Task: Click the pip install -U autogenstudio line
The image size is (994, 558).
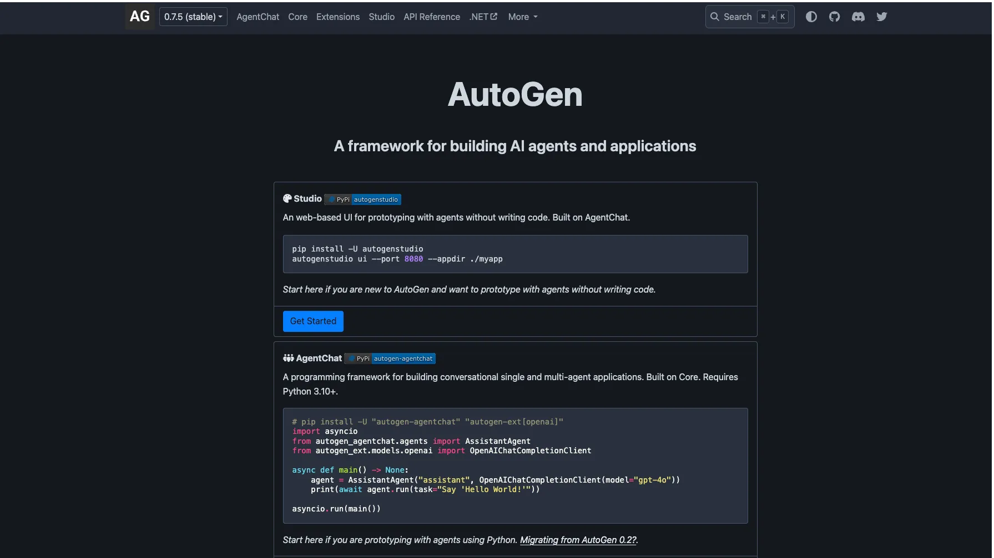Action: 357,249
